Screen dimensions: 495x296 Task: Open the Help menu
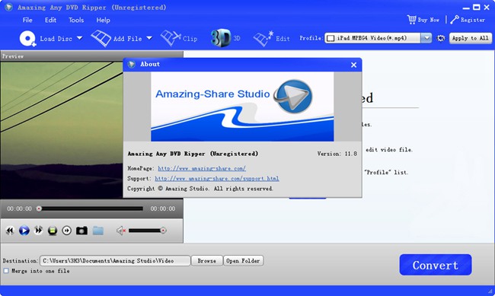tap(104, 21)
